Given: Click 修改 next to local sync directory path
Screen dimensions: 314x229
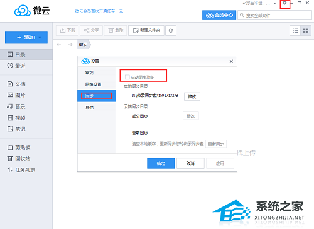Looking at the screenshot, I should tap(192, 96).
